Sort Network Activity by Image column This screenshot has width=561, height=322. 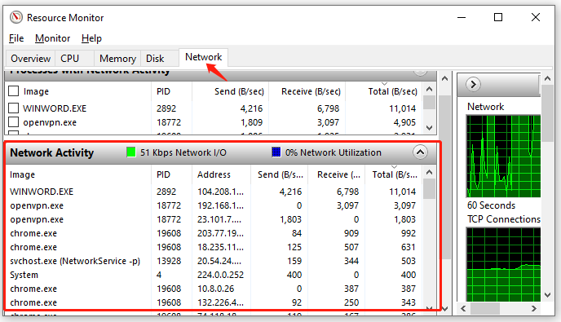click(x=78, y=174)
